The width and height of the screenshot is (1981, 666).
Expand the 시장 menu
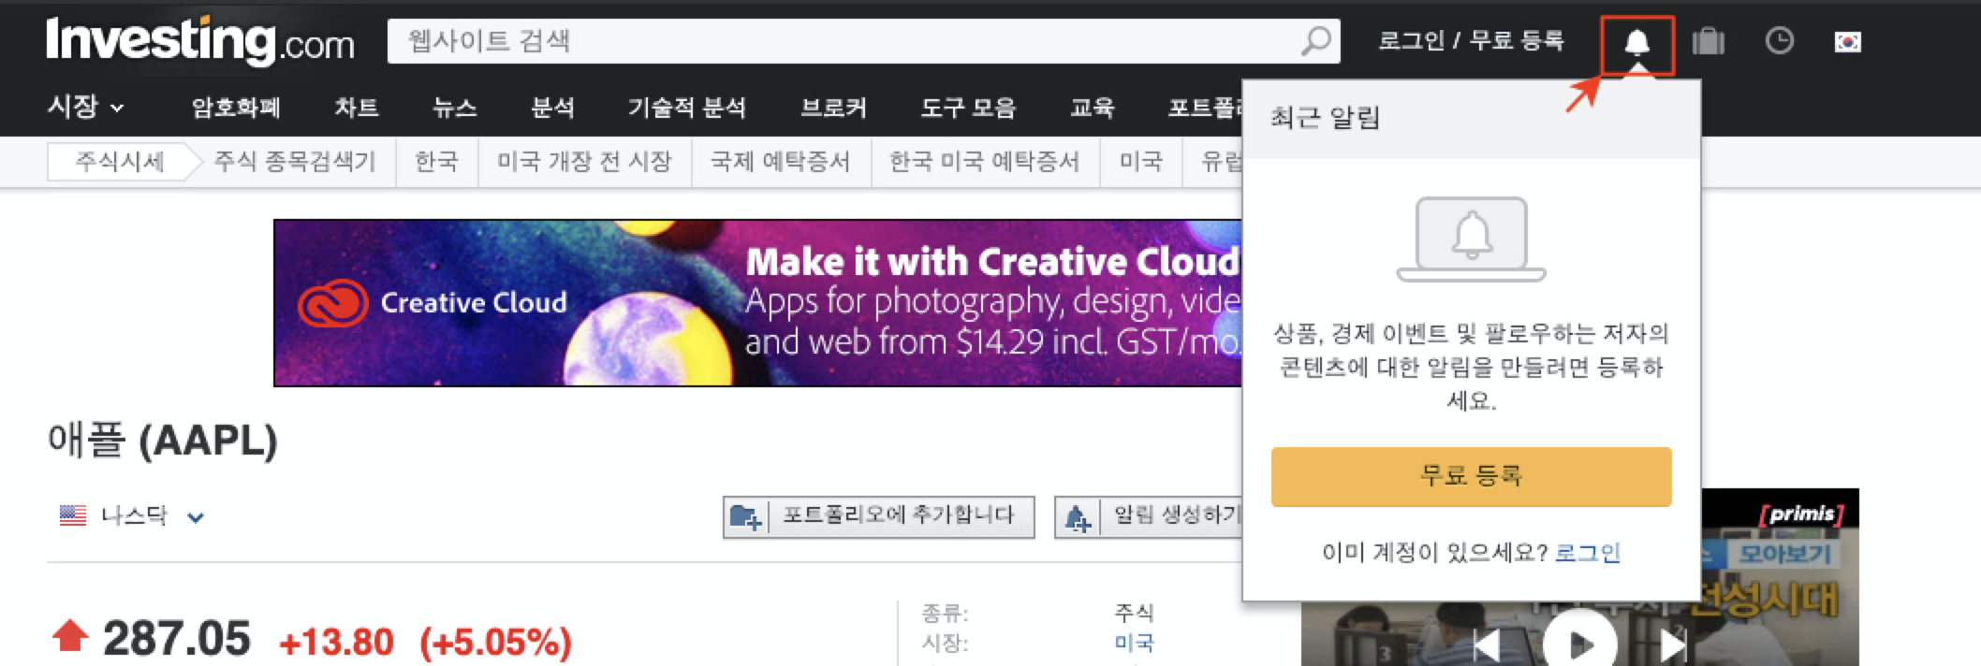pos(85,107)
